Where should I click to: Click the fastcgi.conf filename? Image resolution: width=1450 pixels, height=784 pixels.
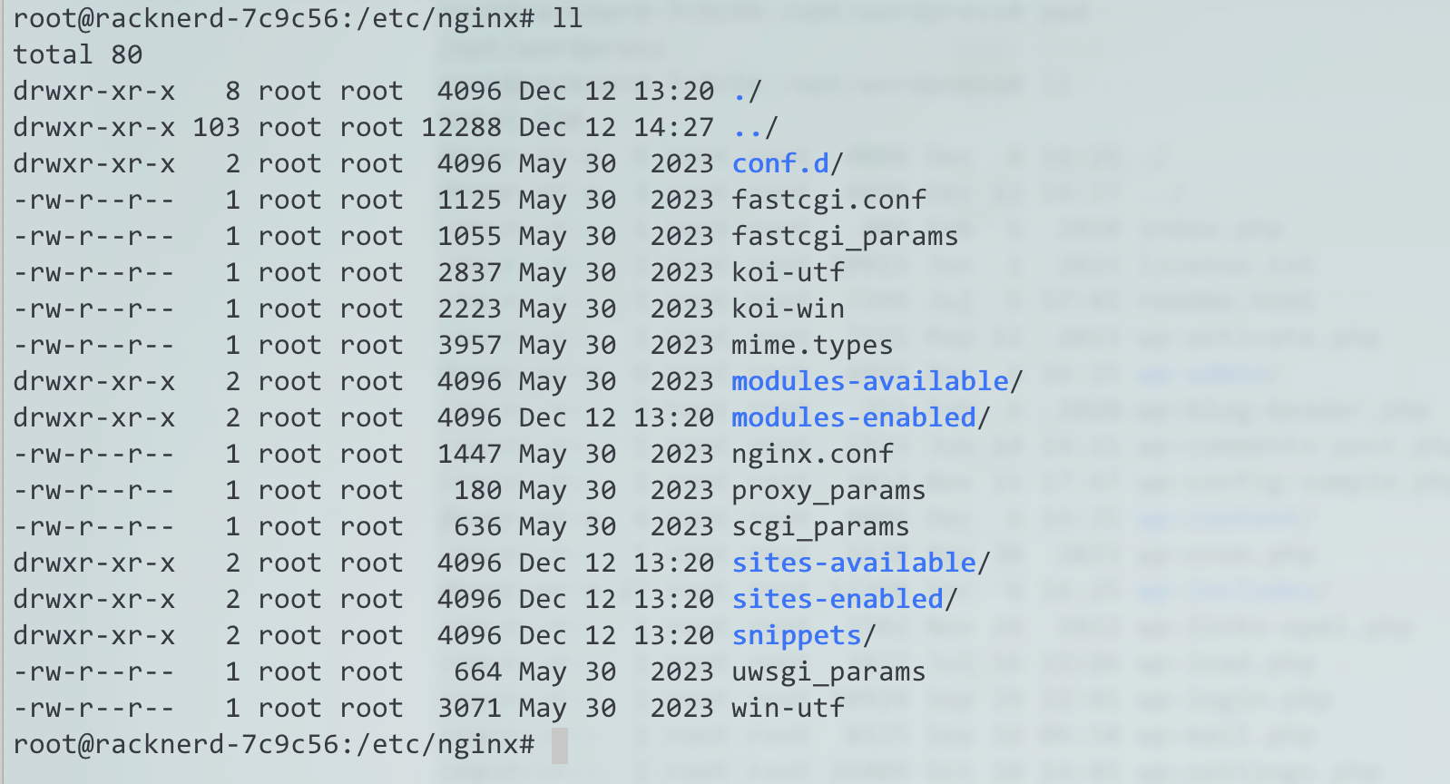coord(829,200)
